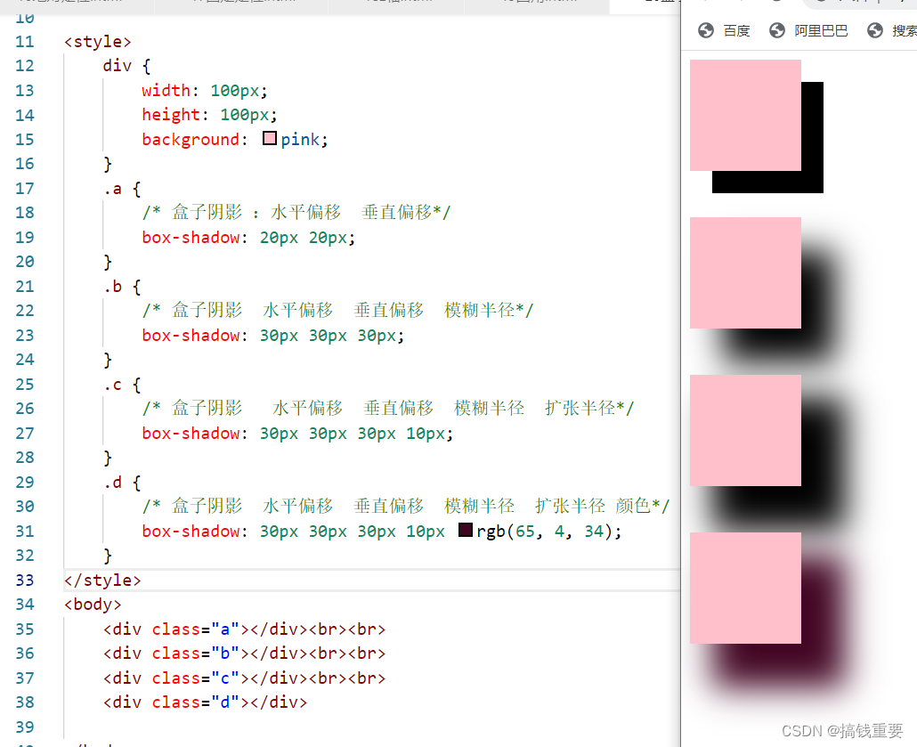Click the div class="a" line
The image size is (917, 747).
(x=245, y=629)
